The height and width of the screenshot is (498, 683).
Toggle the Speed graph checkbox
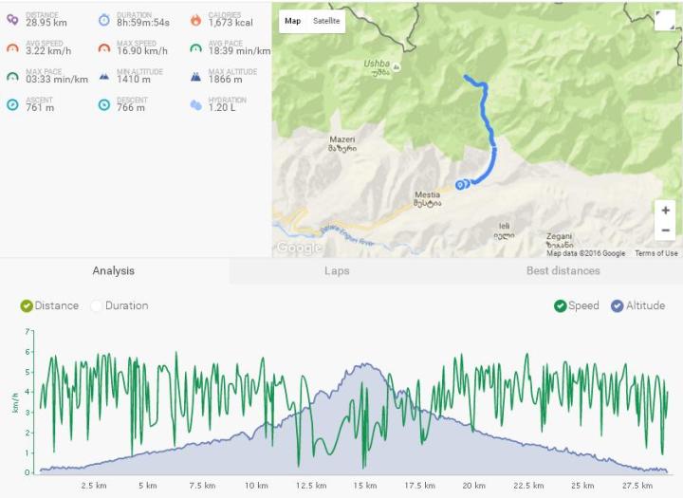tap(561, 306)
